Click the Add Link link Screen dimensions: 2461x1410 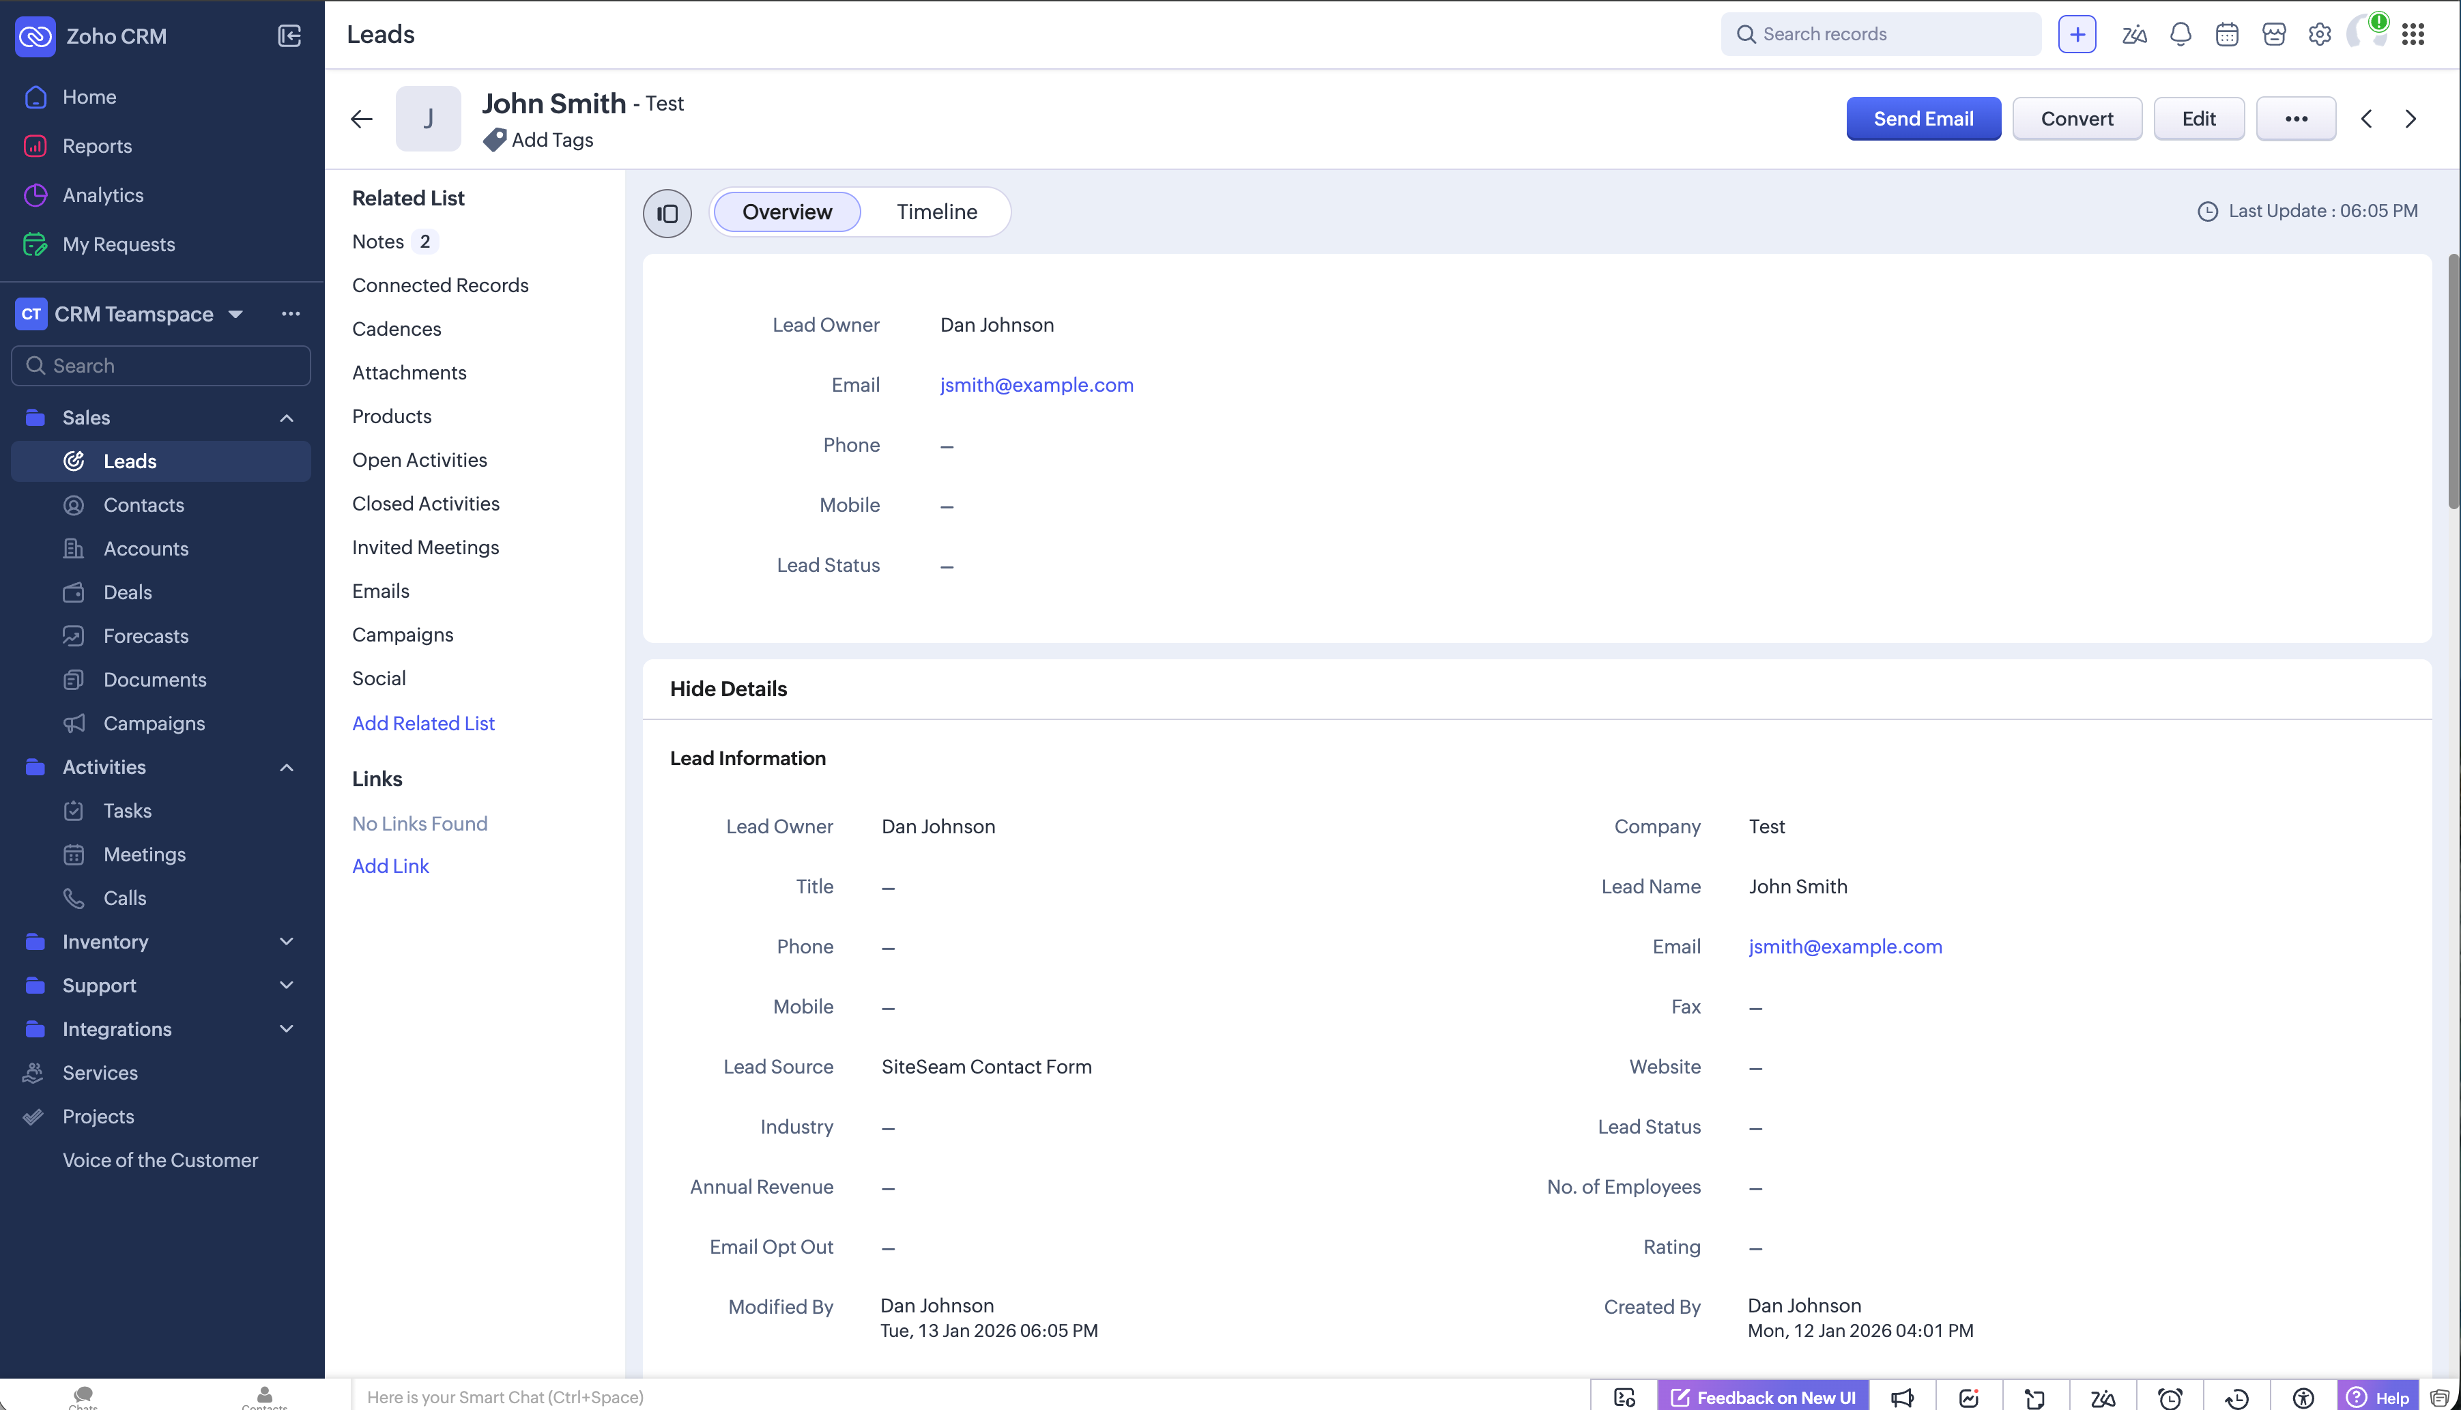(390, 866)
